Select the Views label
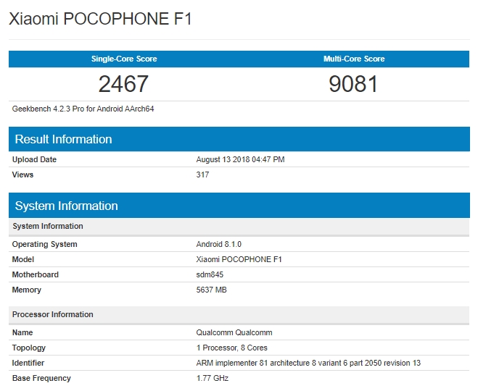Screen dimensions: 478x391 click(22, 175)
